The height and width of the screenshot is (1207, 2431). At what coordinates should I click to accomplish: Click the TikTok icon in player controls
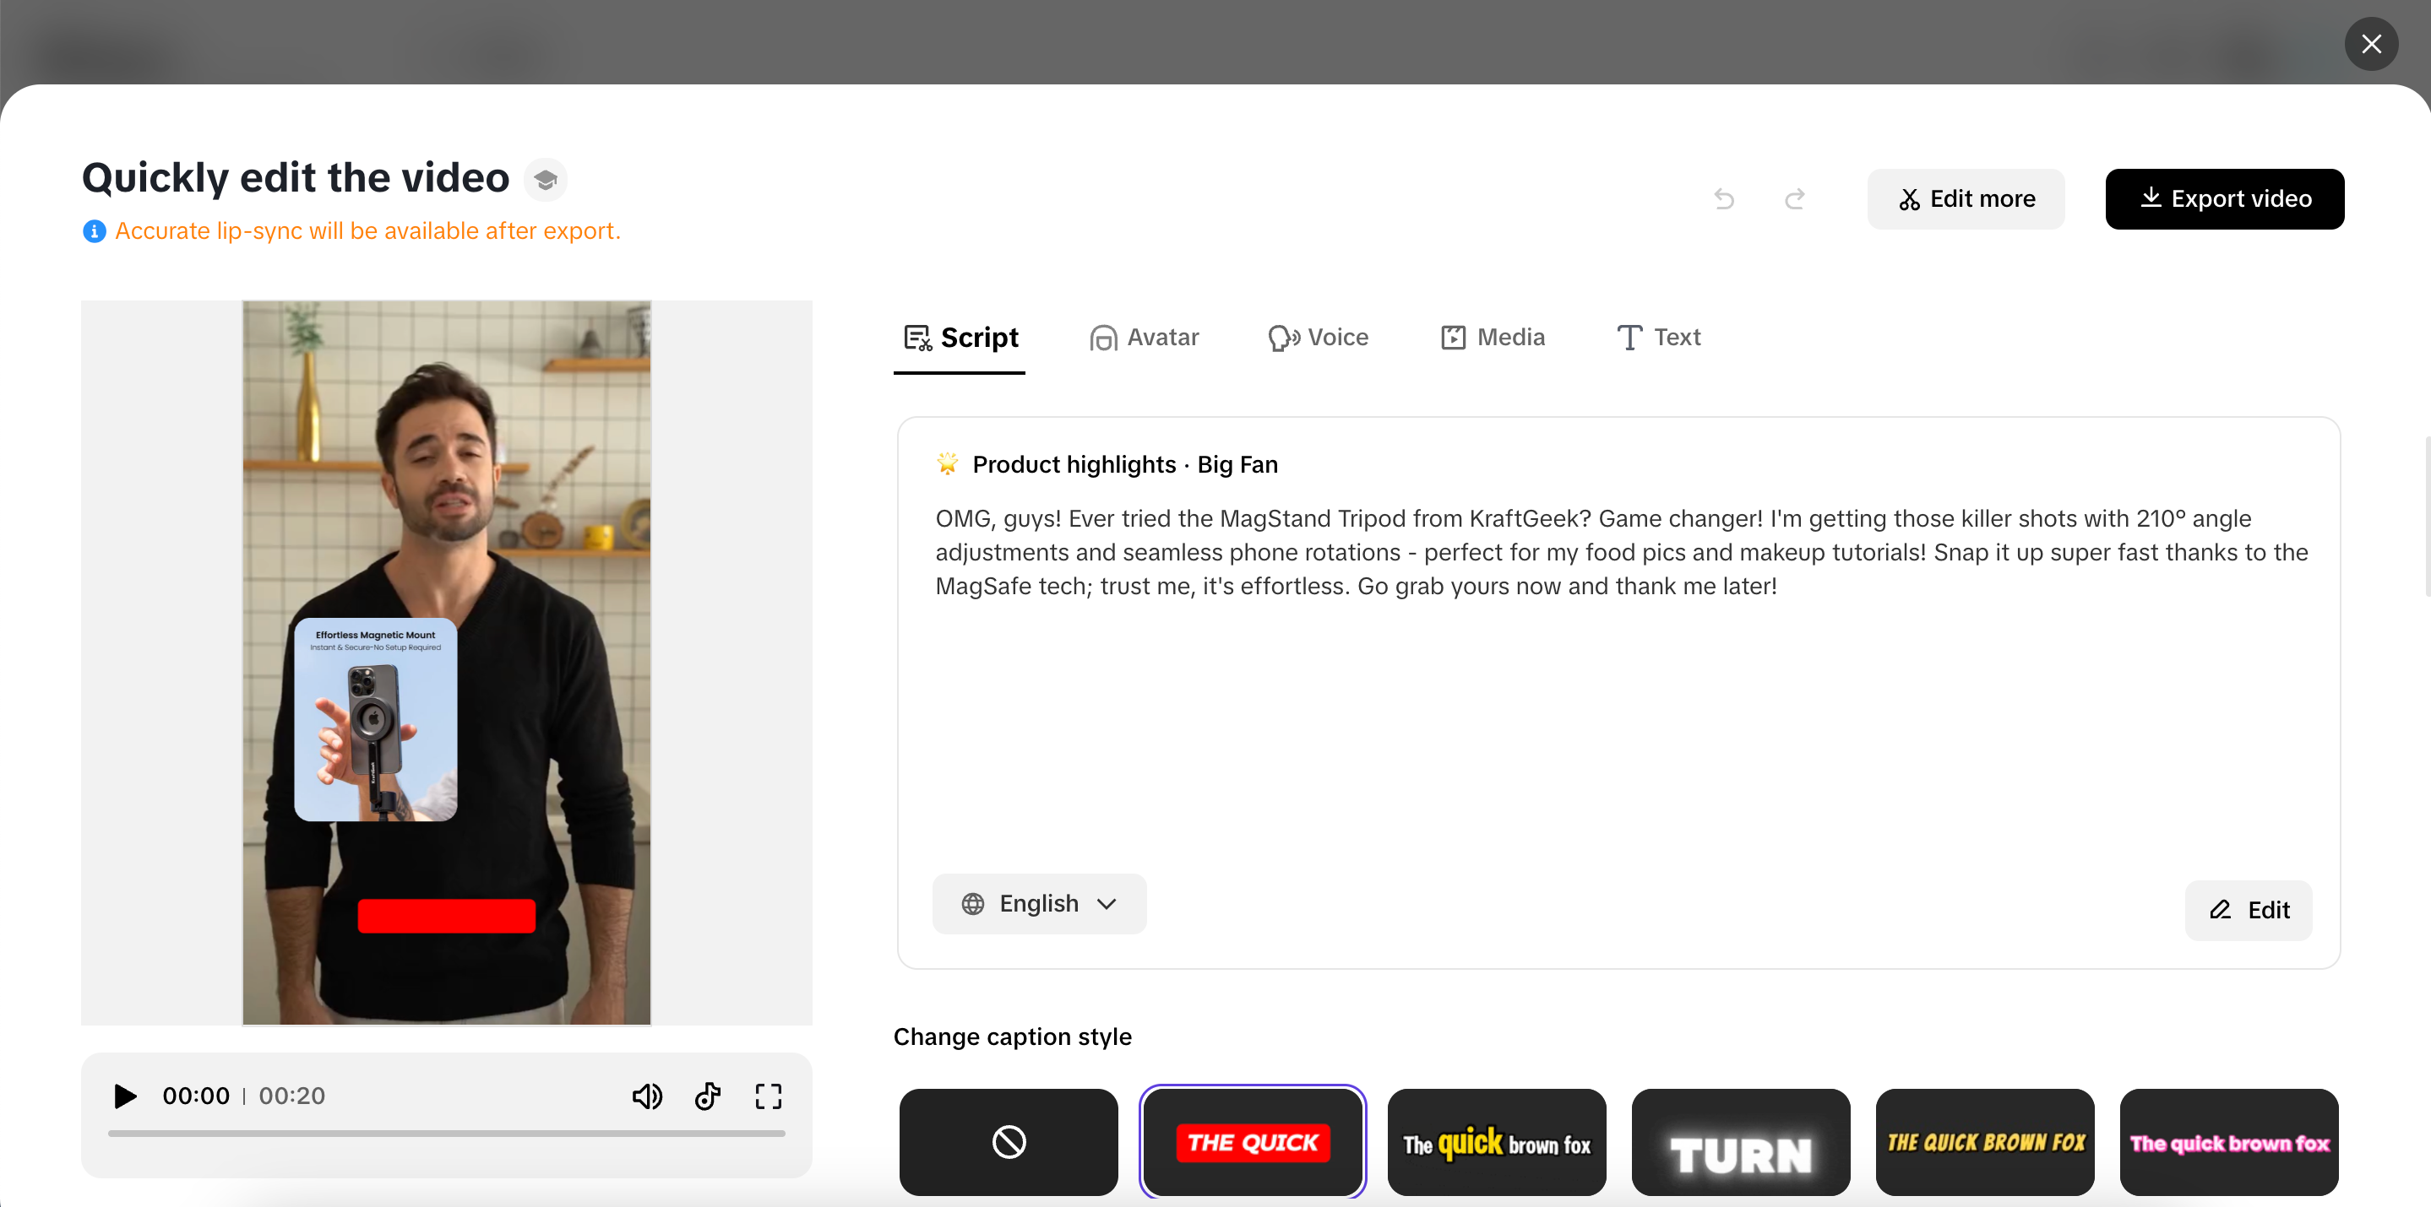pos(708,1096)
